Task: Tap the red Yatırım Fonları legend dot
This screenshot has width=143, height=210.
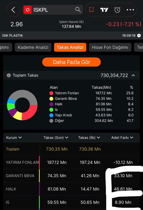Action: point(51,93)
